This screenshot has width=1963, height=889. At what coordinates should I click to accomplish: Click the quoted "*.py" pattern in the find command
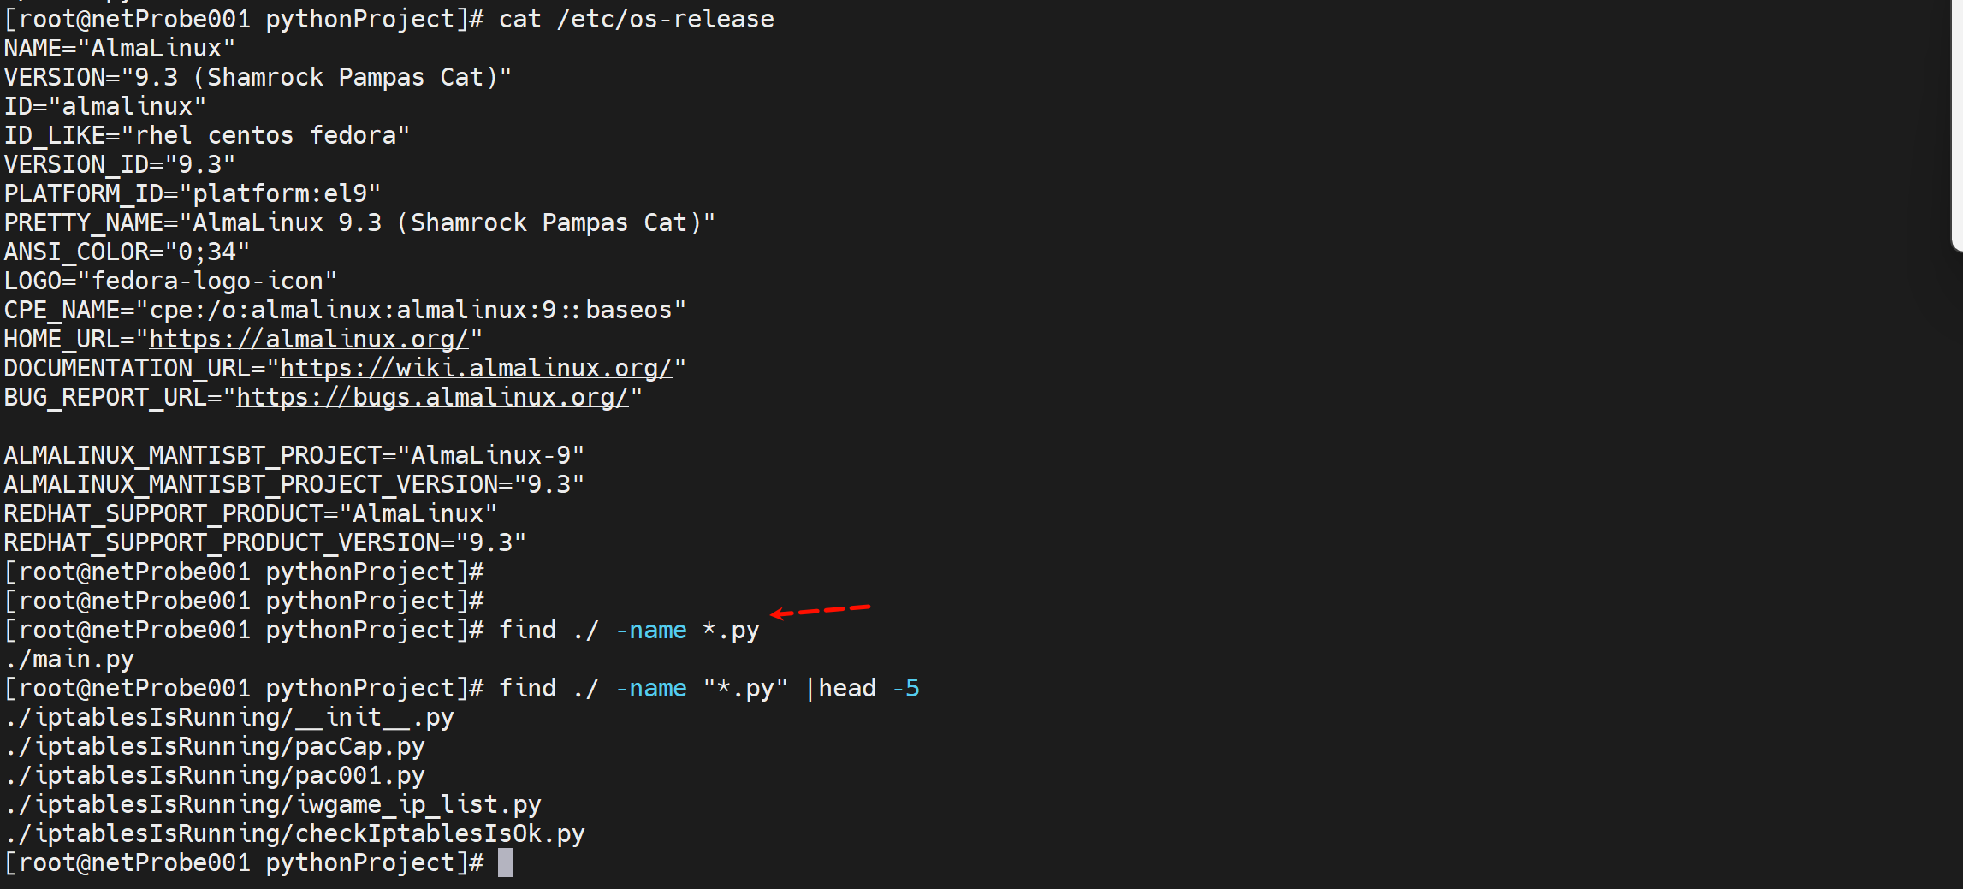click(745, 689)
